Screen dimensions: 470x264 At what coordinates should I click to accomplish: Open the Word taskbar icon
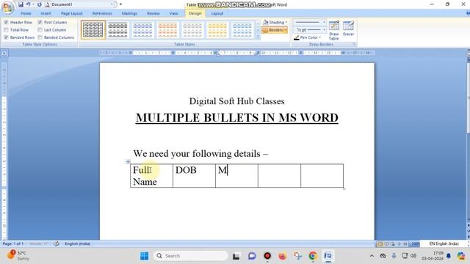(x=328, y=256)
